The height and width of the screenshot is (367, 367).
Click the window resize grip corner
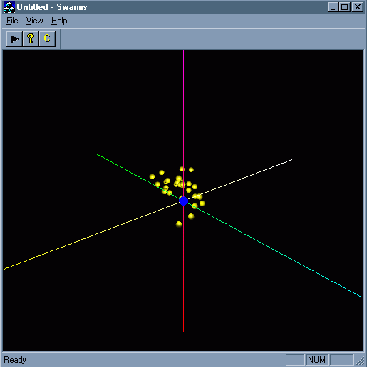tap(361, 361)
